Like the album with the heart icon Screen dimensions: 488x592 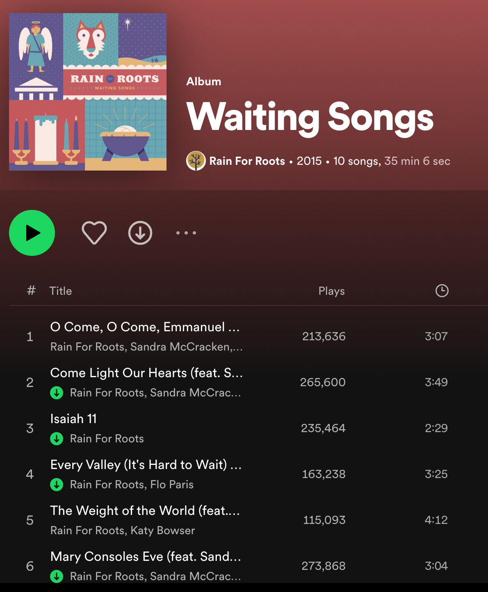point(94,233)
